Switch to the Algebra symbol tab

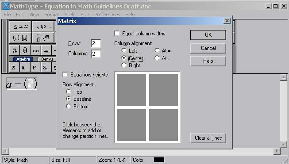pyautogui.click(x=23, y=59)
